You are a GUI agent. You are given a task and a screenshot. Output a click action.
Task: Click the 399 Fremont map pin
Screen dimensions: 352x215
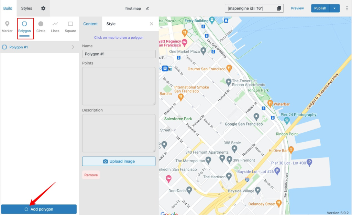[x=229, y=160]
